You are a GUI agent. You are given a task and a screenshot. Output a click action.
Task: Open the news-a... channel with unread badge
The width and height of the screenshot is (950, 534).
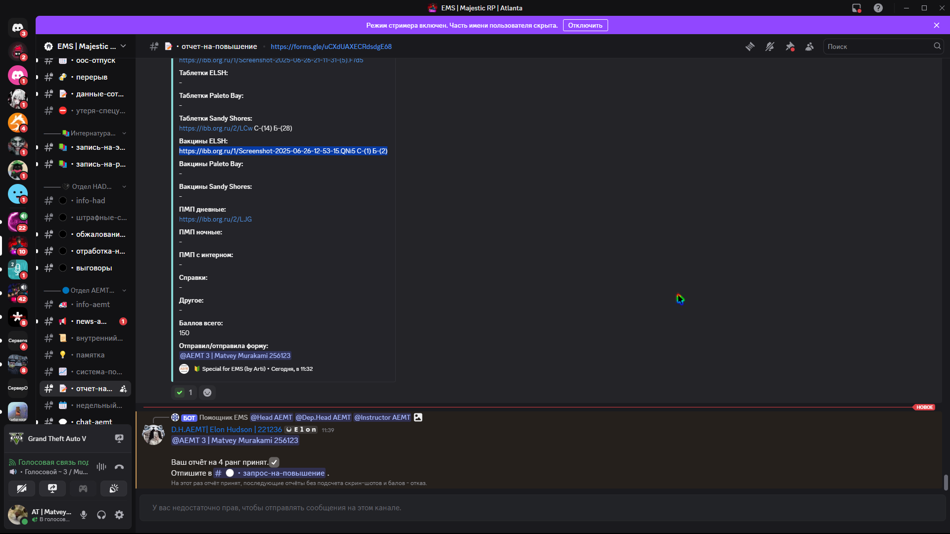[85, 321]
